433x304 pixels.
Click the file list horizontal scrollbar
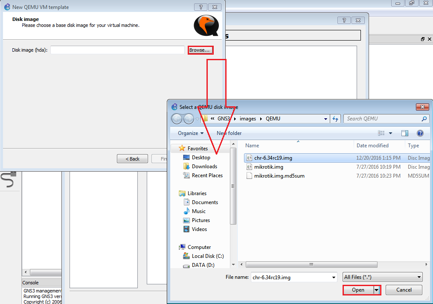pos(311,264)
